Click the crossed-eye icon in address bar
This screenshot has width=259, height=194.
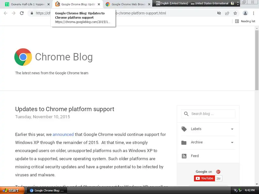219,13
